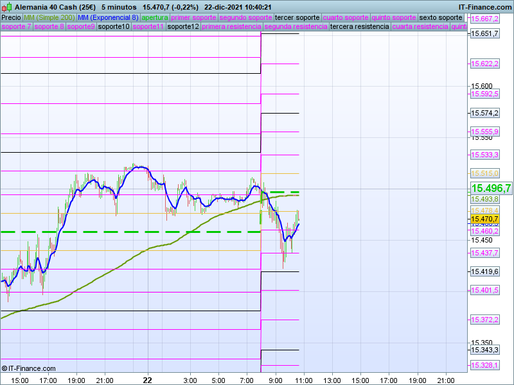Image resolution: width=514 pixels, height=385 pixels.
Task: Select the MM (Simple 200) legend label
Action: [x=49, y=18]
